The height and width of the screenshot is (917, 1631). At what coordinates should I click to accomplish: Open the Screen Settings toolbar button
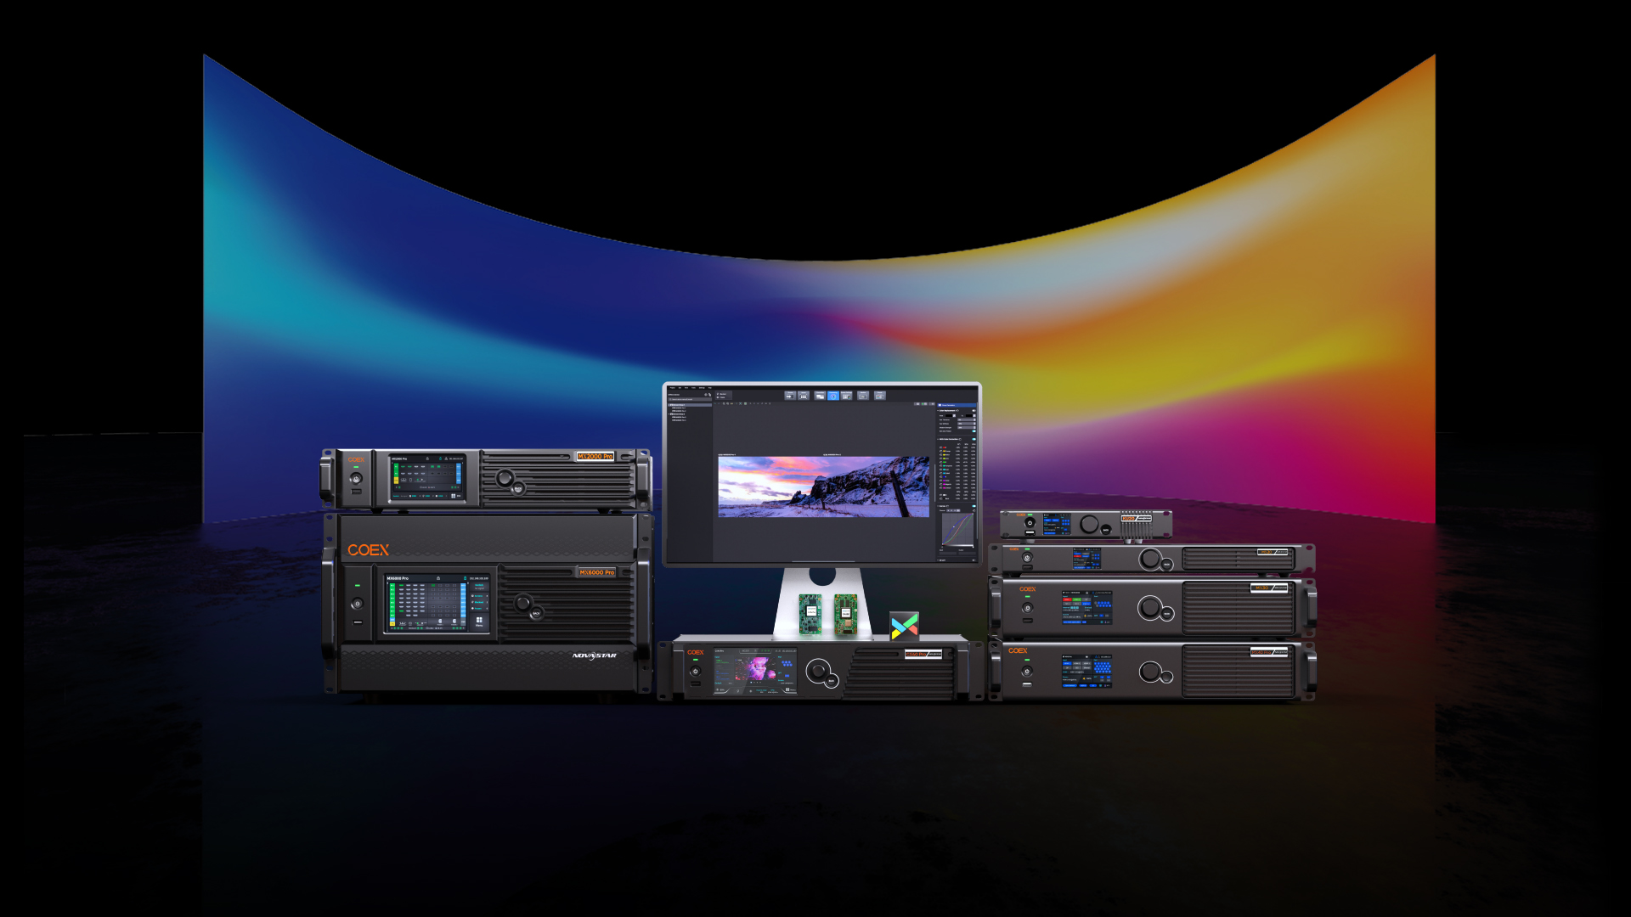click(x=846, y=397)
